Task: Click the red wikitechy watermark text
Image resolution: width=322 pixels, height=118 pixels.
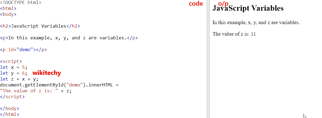Action: 47,73
